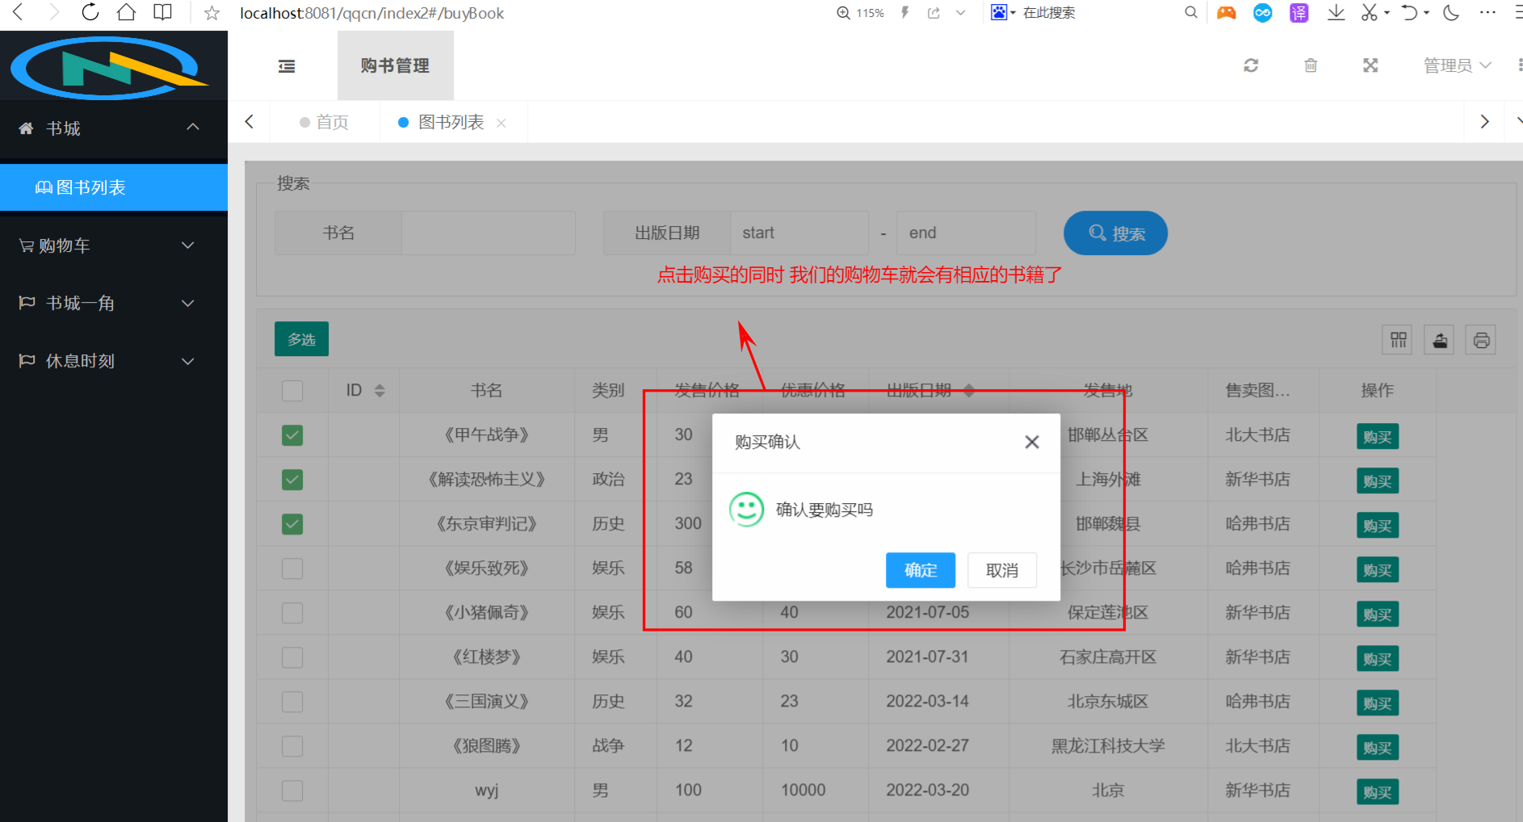Open the browser more options ellipsis
Image resolution: width=1523 pixels, height=822 pixels.
pos(1487,12)
